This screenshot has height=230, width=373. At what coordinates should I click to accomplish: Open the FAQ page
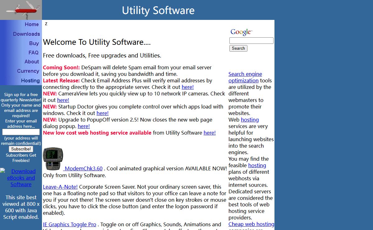click(x=34, y=53)
